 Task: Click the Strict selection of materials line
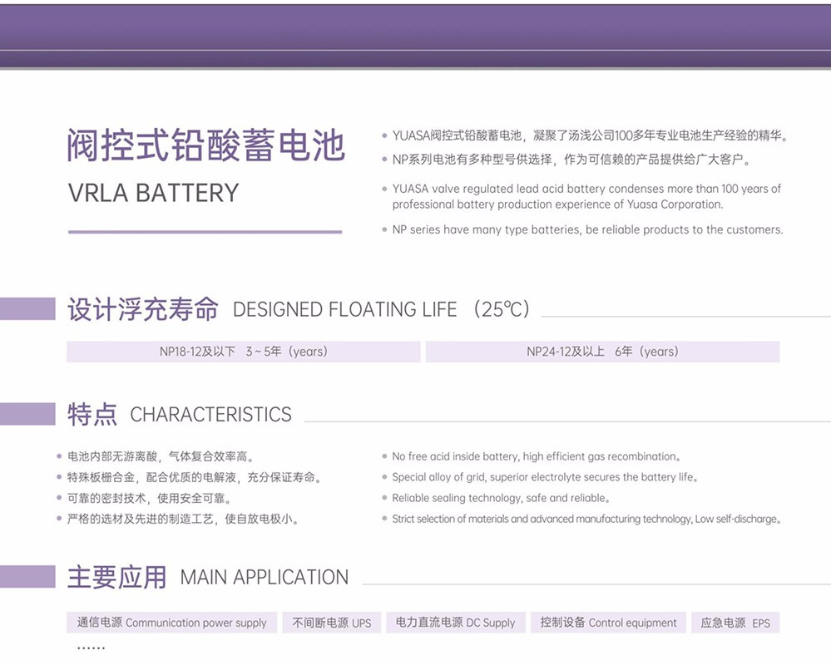tap(586, 519)
